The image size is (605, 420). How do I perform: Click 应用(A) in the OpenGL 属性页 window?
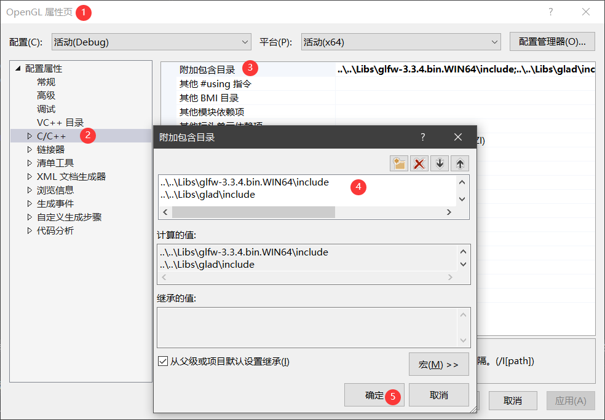pos(571,401)
